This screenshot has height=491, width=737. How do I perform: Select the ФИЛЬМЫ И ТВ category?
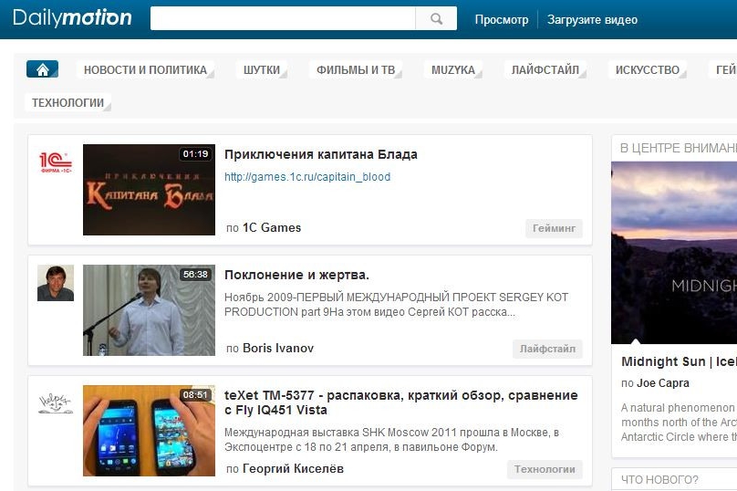point(356,69)
